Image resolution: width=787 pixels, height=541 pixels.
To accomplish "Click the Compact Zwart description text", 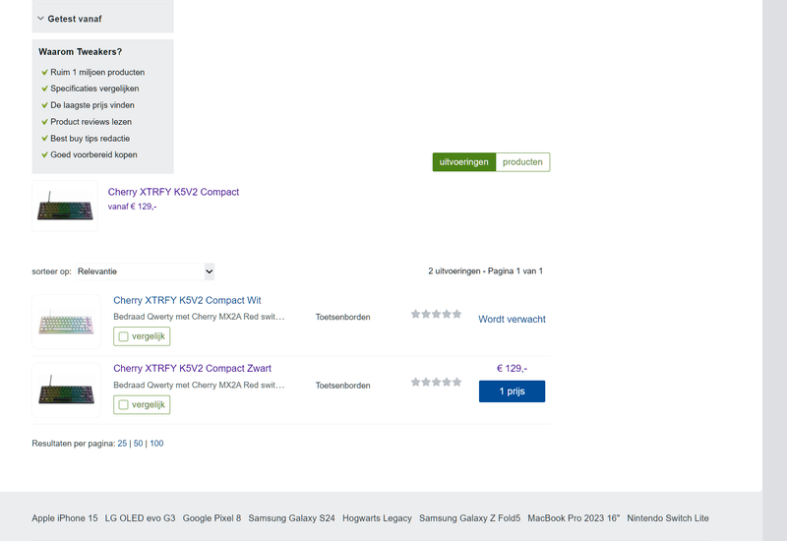I will pos(199,385).
